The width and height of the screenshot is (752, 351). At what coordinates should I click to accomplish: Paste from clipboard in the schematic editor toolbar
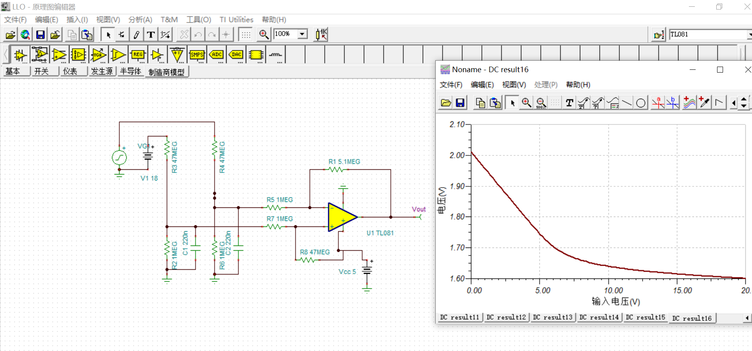[x=87, y=35]
